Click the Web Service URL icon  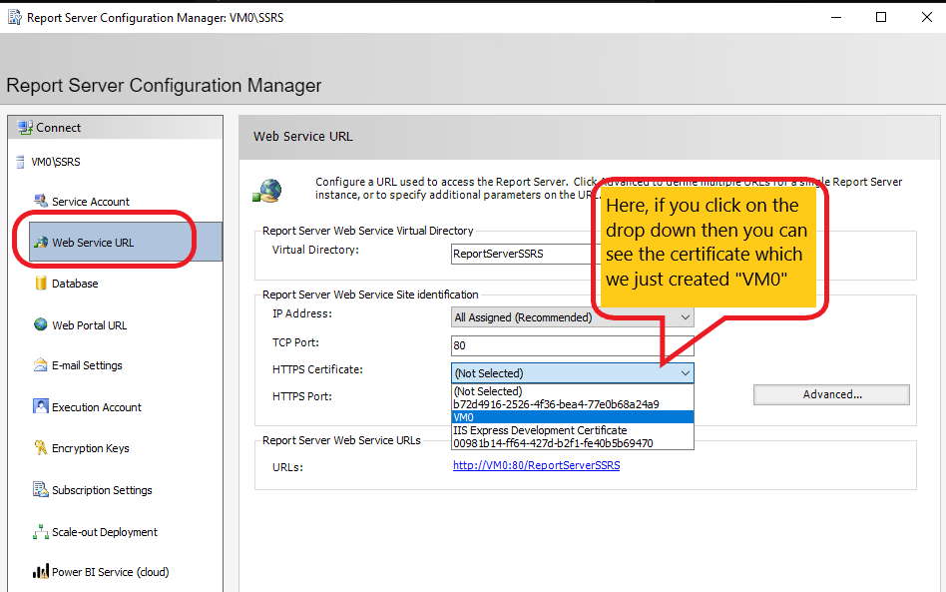point(41,243)
